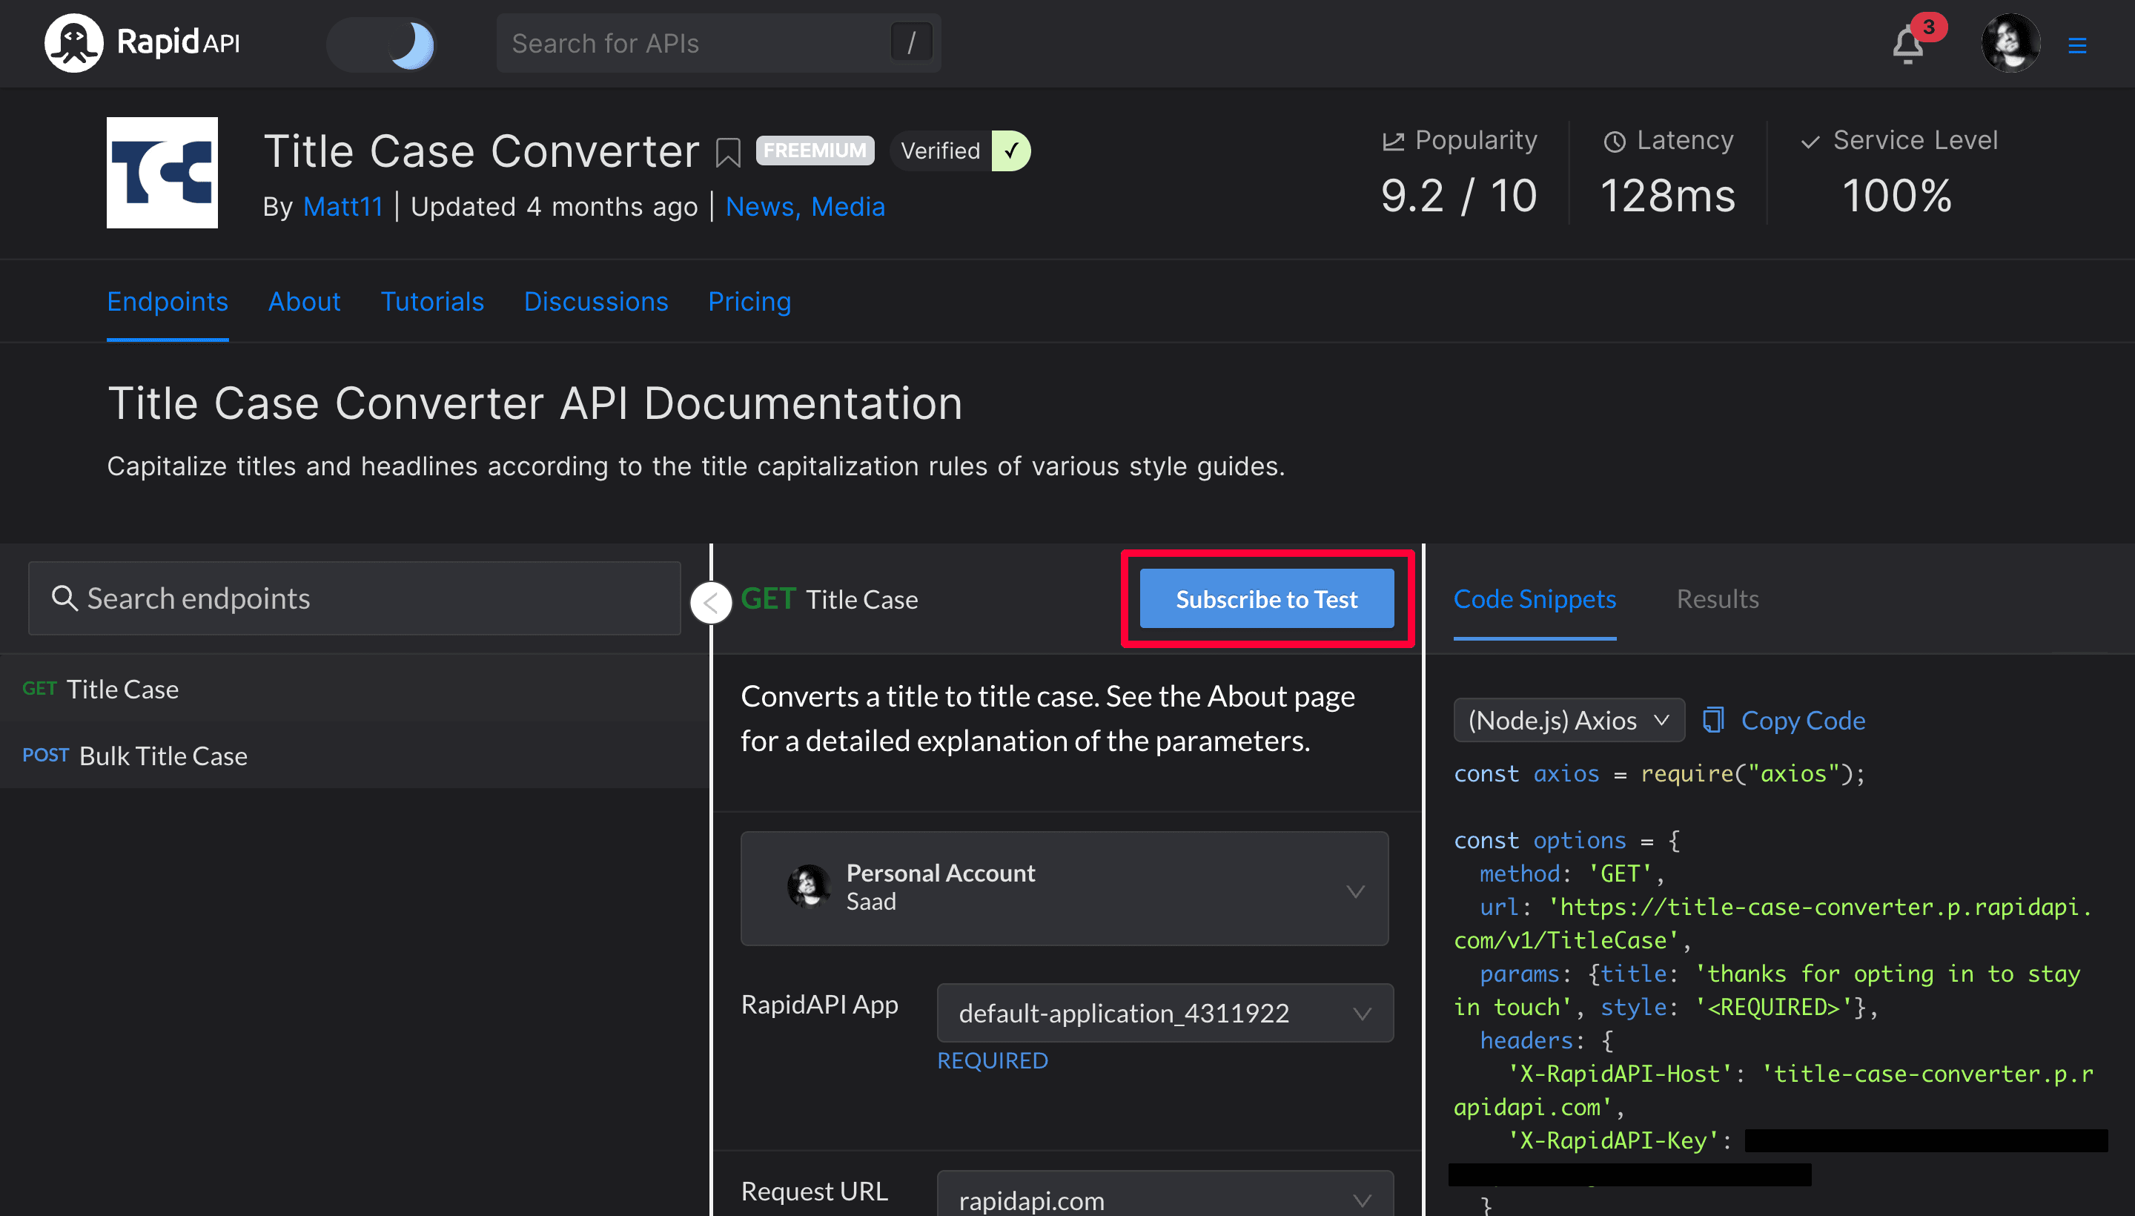Select the Results tab panel

coord(1717,598)
